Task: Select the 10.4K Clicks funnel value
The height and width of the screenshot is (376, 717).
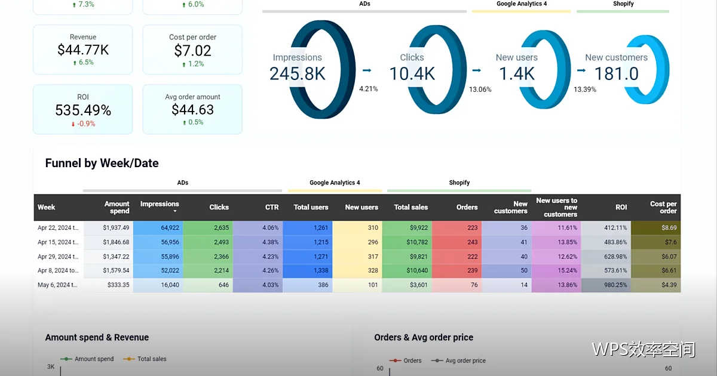Action: (x=412, y=73)
